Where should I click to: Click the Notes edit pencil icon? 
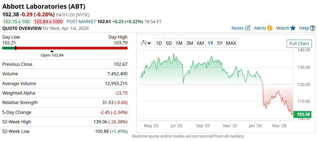[248, 28]
